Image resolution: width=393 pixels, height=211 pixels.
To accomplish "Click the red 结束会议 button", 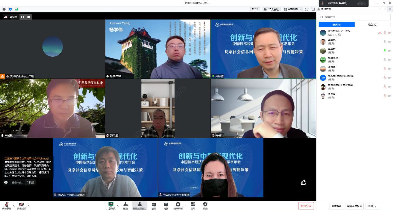I will (x=306, y=206).
